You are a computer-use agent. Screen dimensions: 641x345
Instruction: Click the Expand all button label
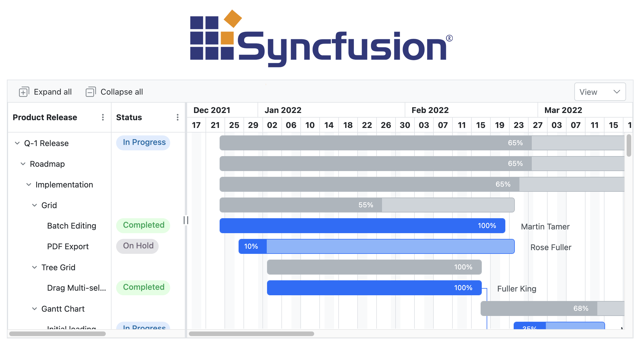coord(53,92)
